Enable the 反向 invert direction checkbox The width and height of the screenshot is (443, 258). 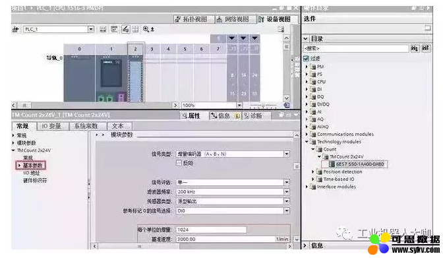(179, 163)
